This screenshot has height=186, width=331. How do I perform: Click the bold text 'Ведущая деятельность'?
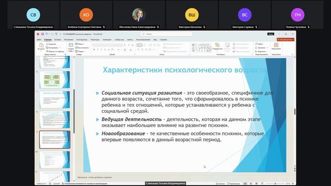click(131, 119)
